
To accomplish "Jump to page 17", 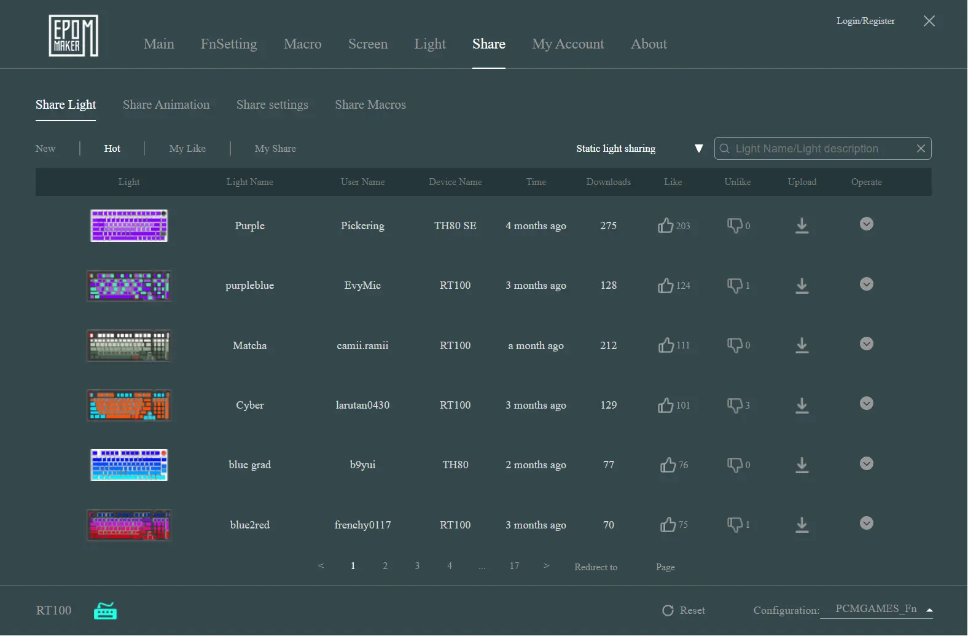I will [x=514, y=566].
